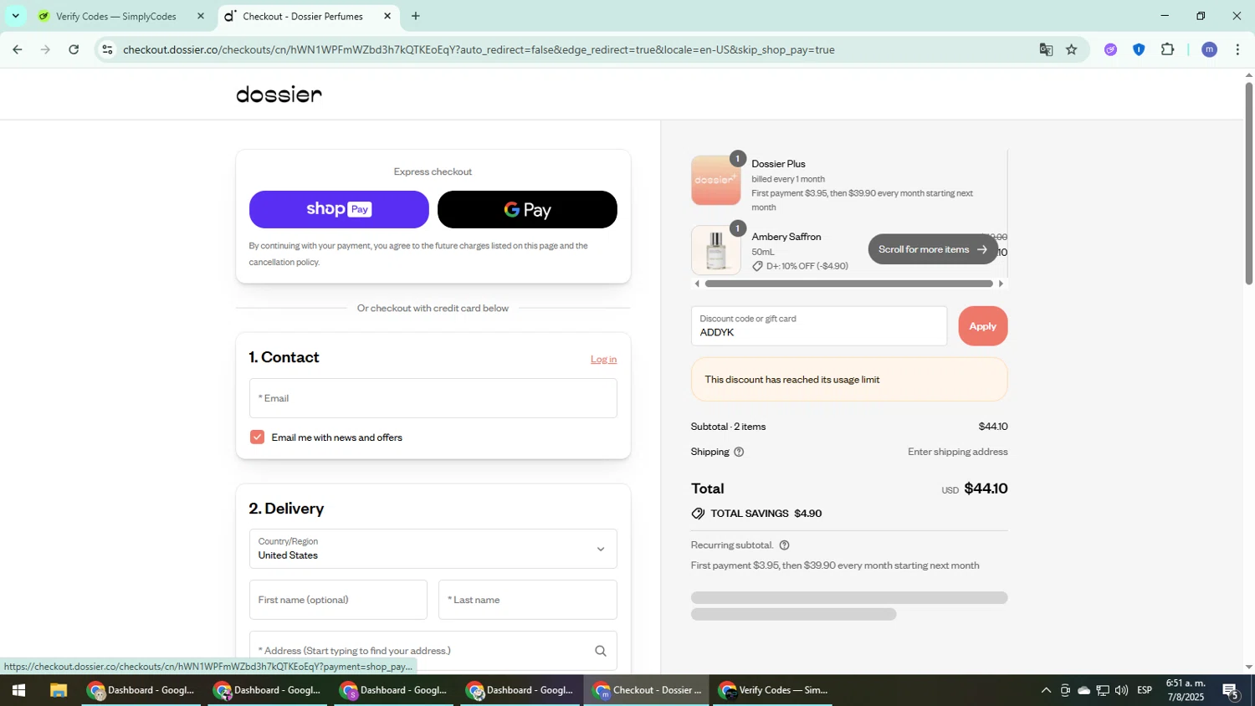Click 'This discount has reached its usage limit' text
The width and height of the screenshot is (1255, 706).
[x=791, y=380]
